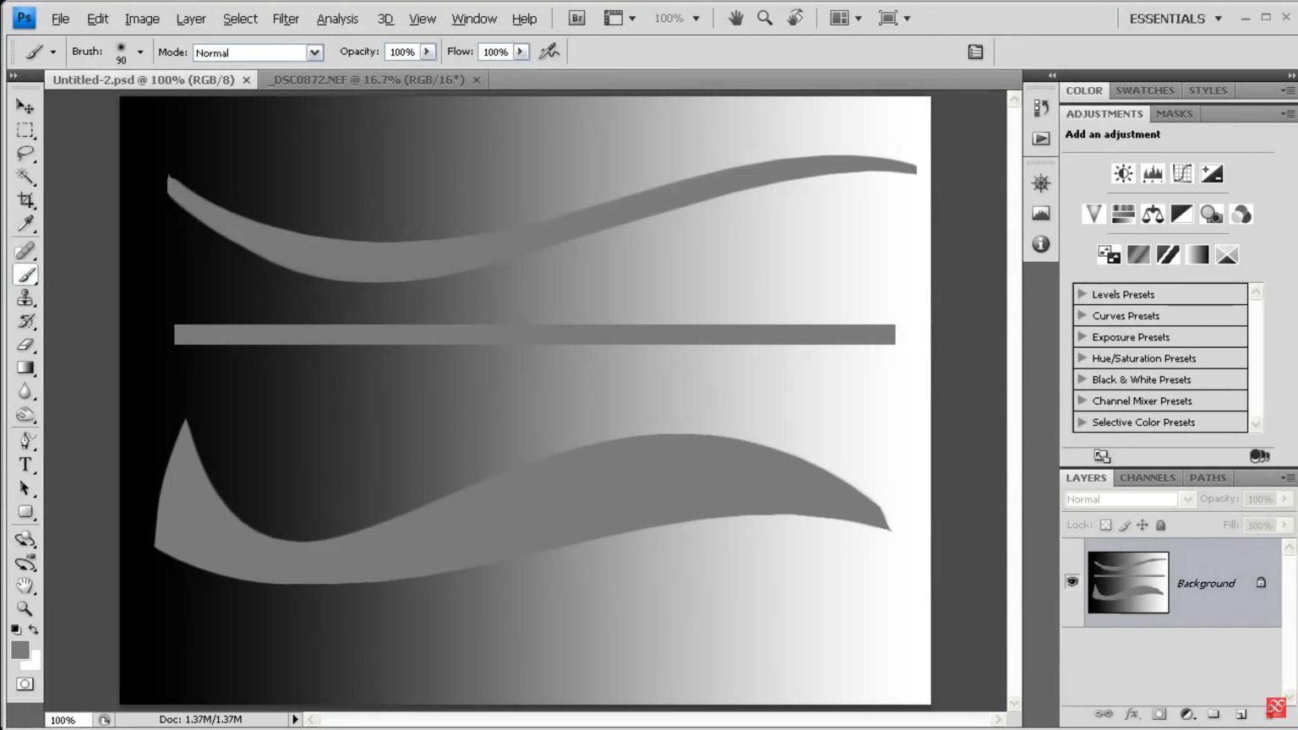Add a Hue/Saturation adjustment
Image resolution: width=1298 pixels, height=730 pixels.
(1123, 214)
